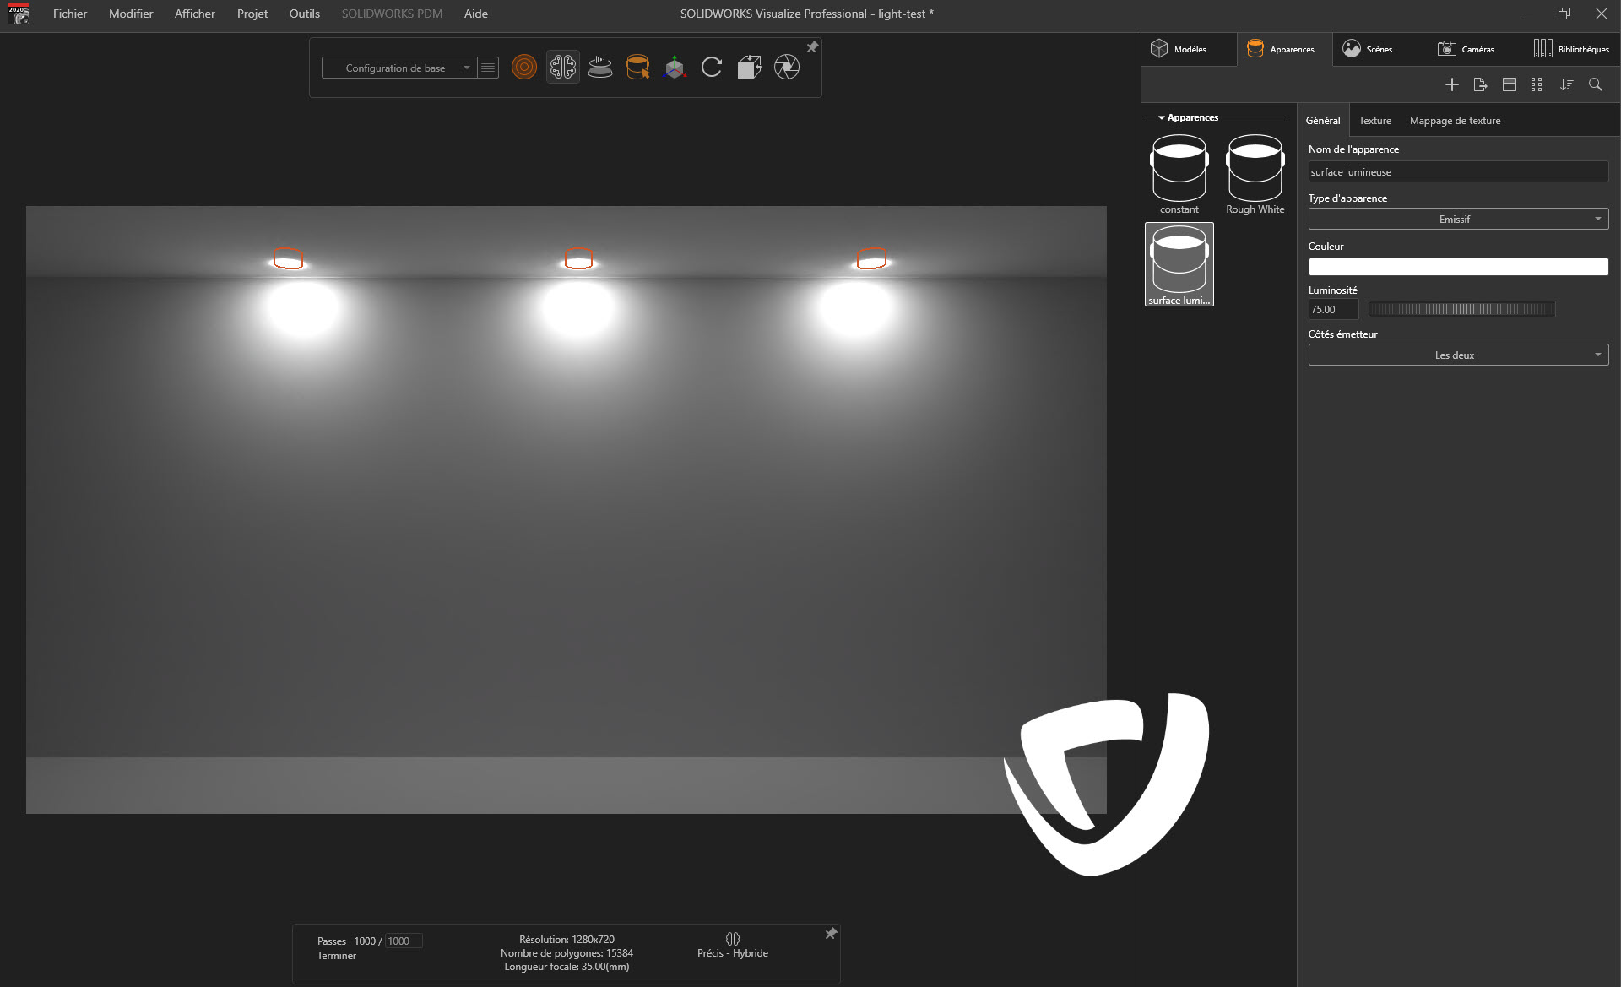Open the Texture properties tab
Image resolution: width=1621 pixels, height=987 pixels.
[x=1374, y=121]
